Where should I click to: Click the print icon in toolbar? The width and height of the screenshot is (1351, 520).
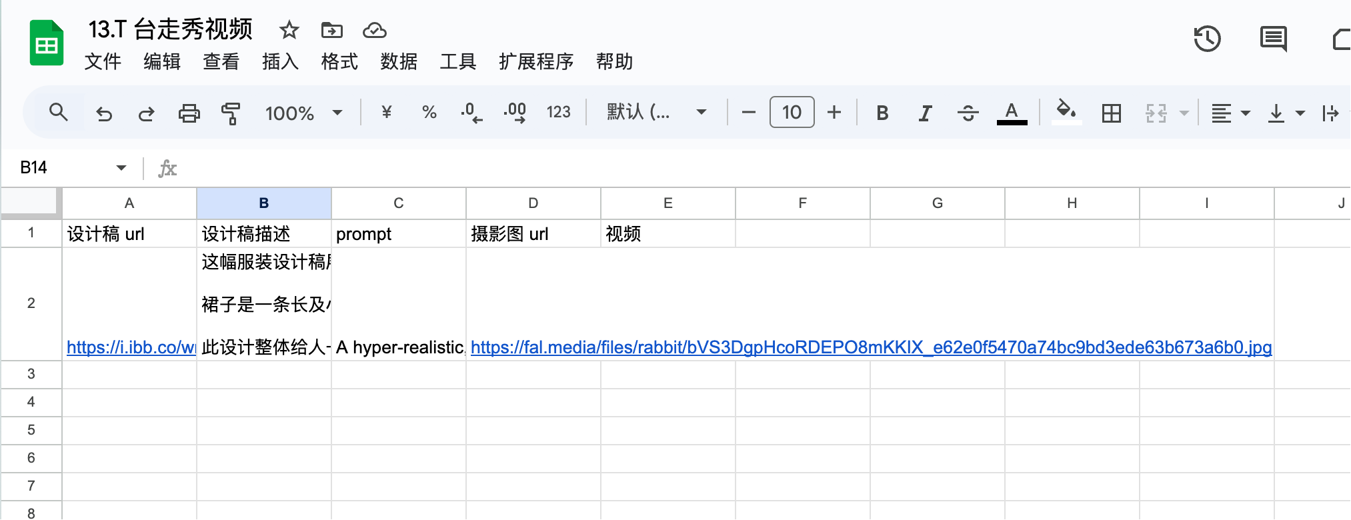tap(189, 113)
